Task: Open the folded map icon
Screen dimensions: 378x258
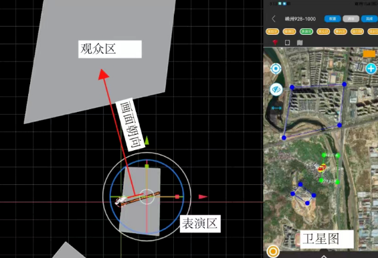Action: [300, 43]
